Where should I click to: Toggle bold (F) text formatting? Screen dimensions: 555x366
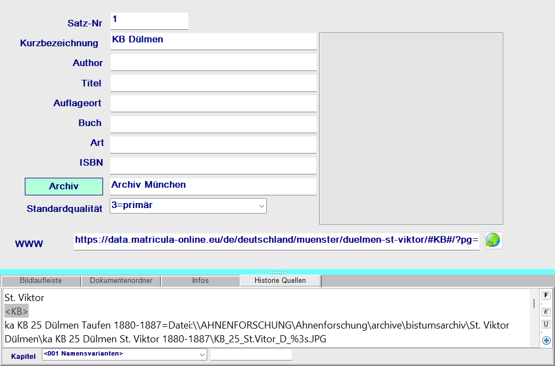(546, 296)
